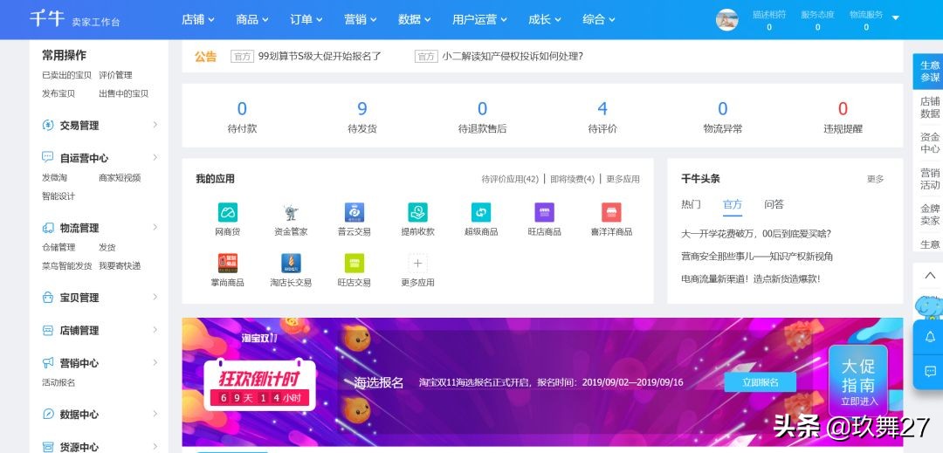The width and height of the screenshot is (943, 453).
Task: Open the 商品 dropdown menu
Action: tap(252, 19)
